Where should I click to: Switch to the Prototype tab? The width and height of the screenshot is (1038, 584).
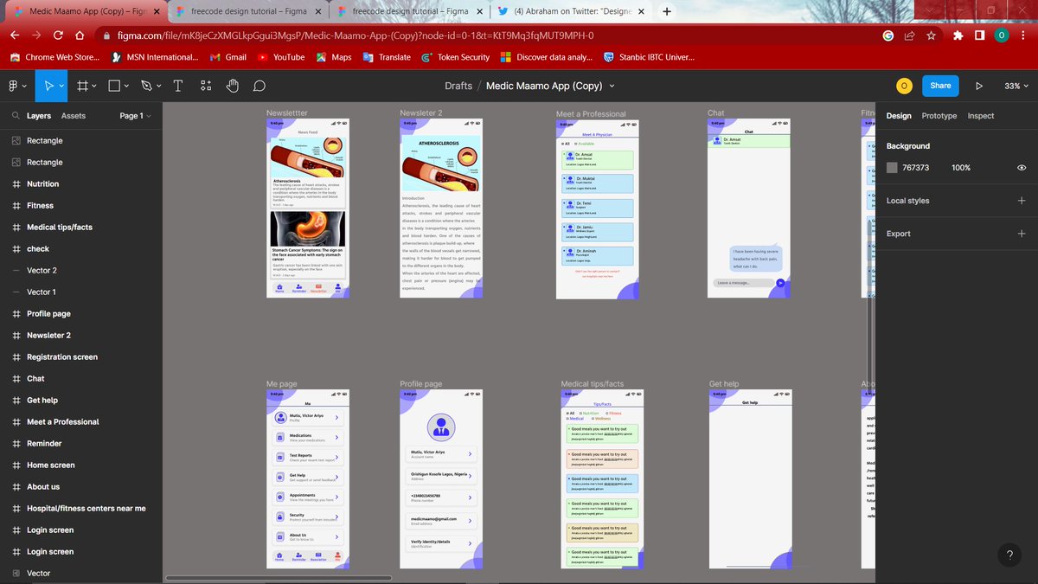(x=939, y=116)
